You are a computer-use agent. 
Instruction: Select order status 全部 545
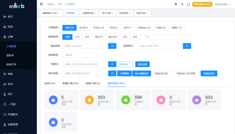(69, 28)
